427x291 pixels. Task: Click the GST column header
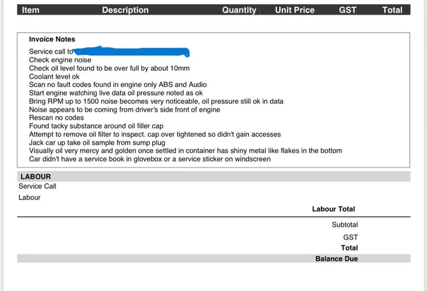[x=348, y=10]
